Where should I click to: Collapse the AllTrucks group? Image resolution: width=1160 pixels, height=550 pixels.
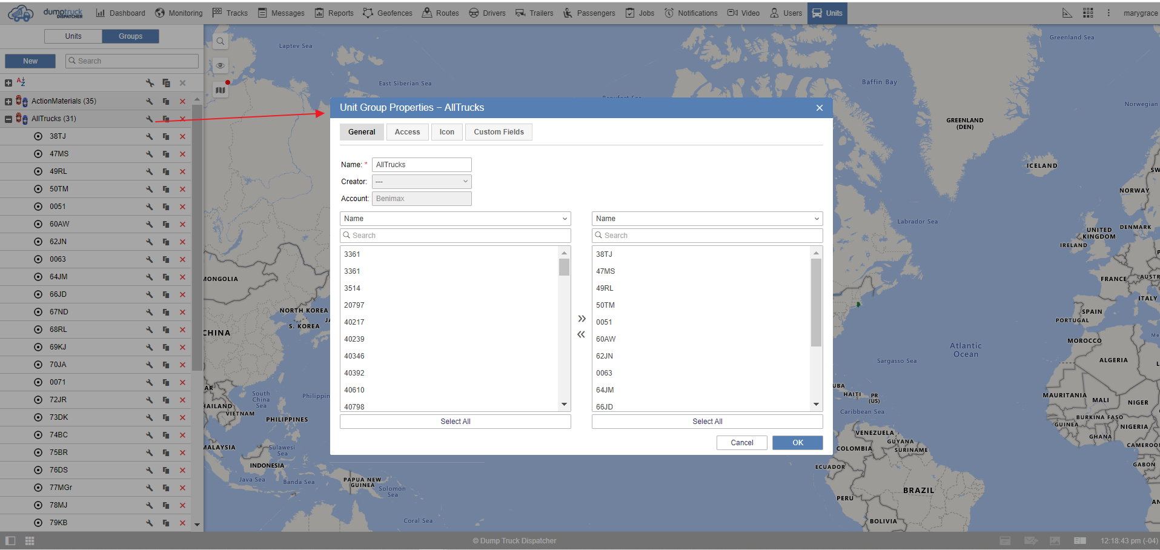coord(8,119)
